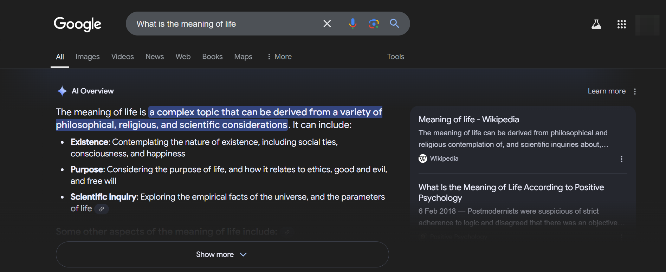Image resolution: width=666 pixels, height=272 pixels.
Task: Open AI Overview options menu
Action: tap(635, 91)
